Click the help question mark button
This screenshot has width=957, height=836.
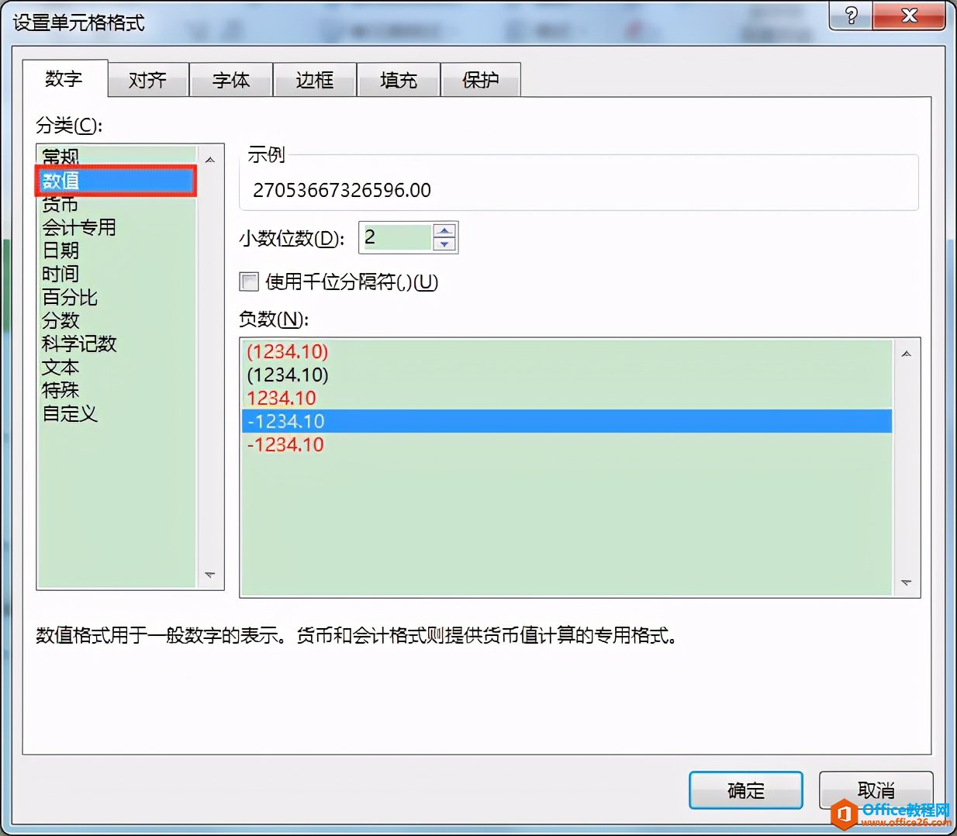(851, 16)
